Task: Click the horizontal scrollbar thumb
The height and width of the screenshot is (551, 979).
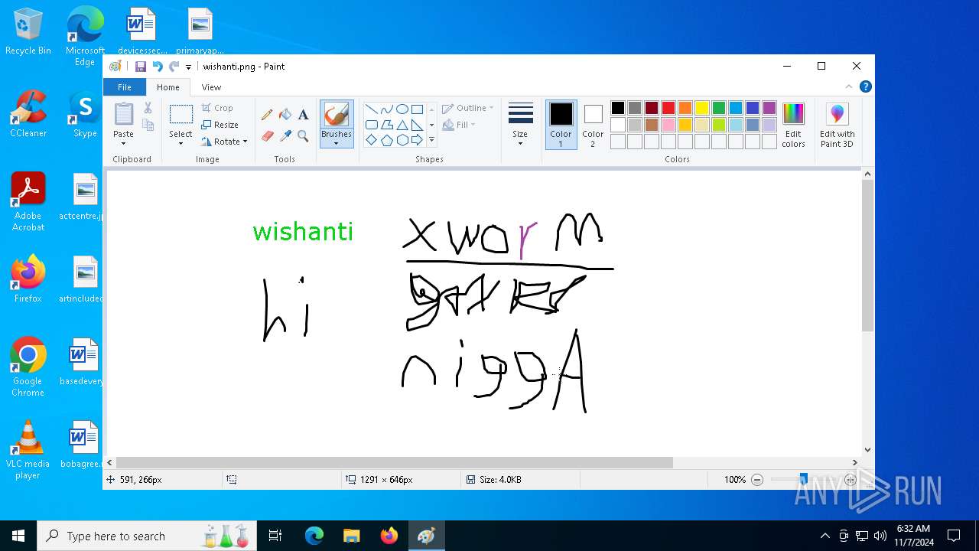Action: point(394,462)
